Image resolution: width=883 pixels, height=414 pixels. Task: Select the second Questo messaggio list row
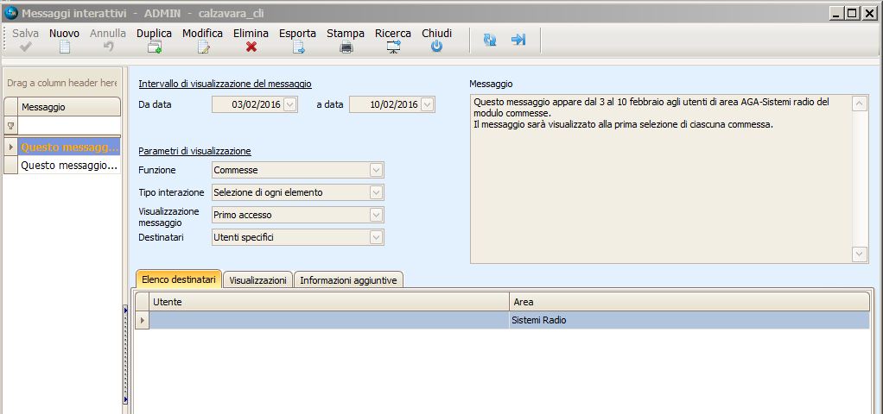(69, 165)
